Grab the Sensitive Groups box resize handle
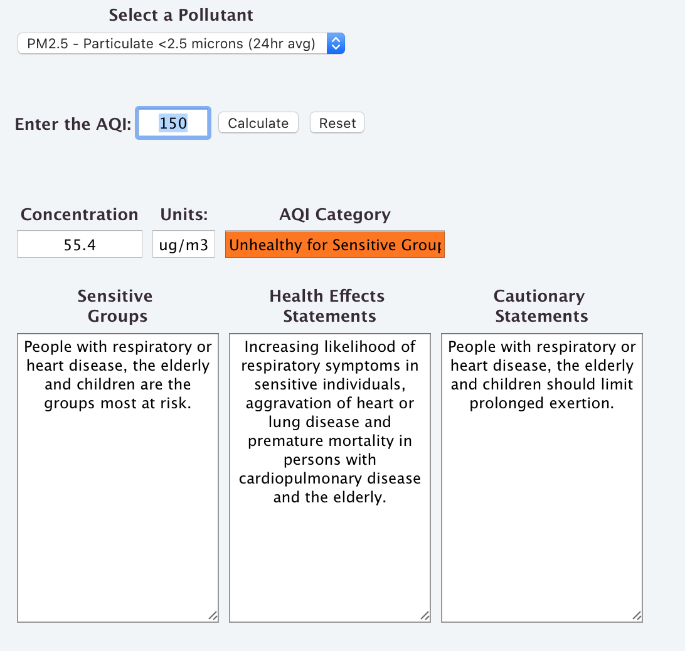 (x=213, y=617)
